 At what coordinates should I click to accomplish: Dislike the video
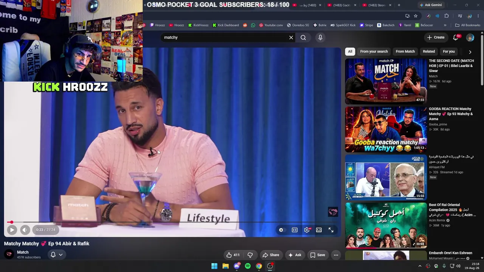pyautogui.click(x=250, y=255)
